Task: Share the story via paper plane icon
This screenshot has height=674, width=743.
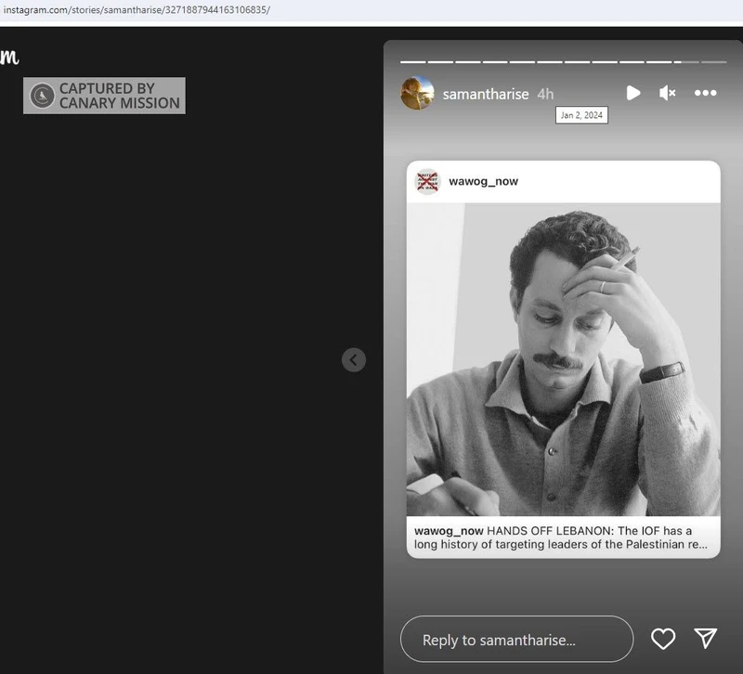Action: coord(706,638)
